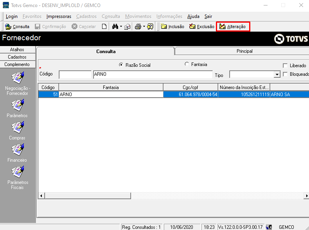Click the CNPJ cell 61.064.978/0004-54
The width and height of the screenshot is (309, 230).
point(190,94)
